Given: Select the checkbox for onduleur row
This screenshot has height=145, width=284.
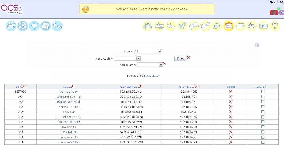Looking at the screenshot, I should pyautogui.click(x=263, y=112).
